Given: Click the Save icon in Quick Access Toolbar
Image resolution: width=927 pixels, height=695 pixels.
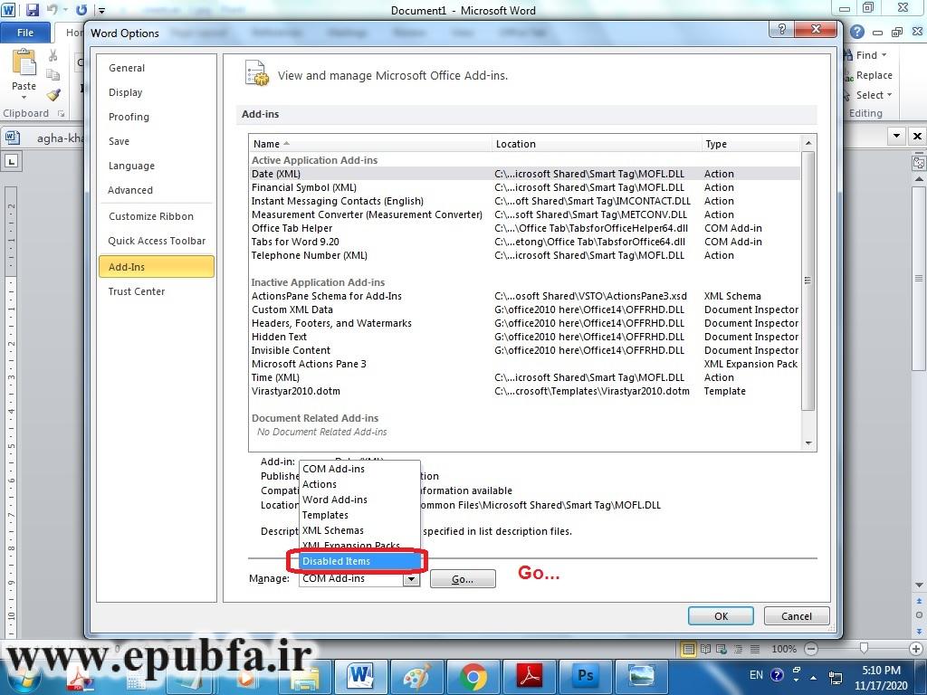Looking at the screenshot, I should pos(33,10).
